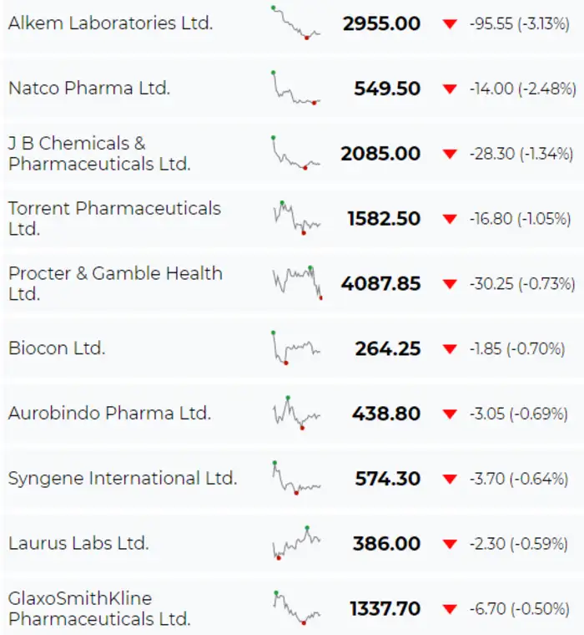Image resolution: width=584 pixels, height=635 pixels.
Task: Click red down arrow beside 549.50
Action: pos(451,89)
